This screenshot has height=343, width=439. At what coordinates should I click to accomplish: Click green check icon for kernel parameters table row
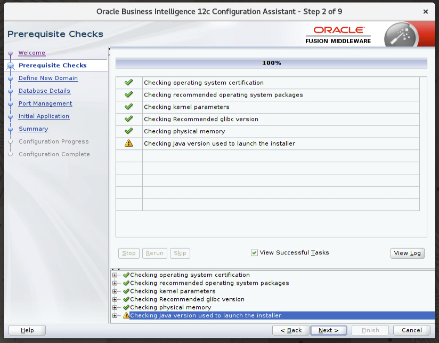129,107
